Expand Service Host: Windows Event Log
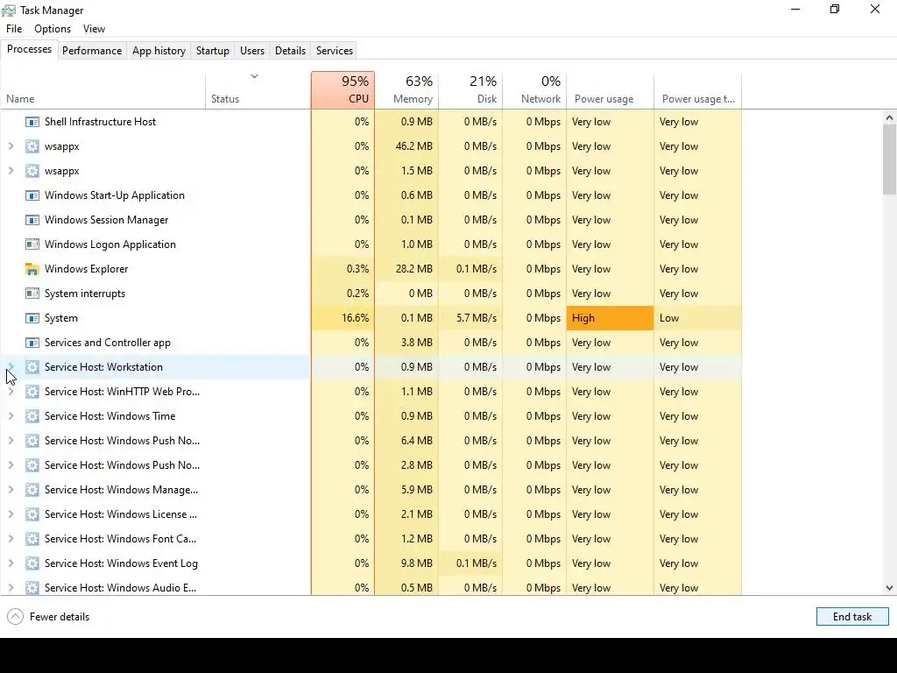Viewport: 897px width, 673px height. (x=11, y=563)
